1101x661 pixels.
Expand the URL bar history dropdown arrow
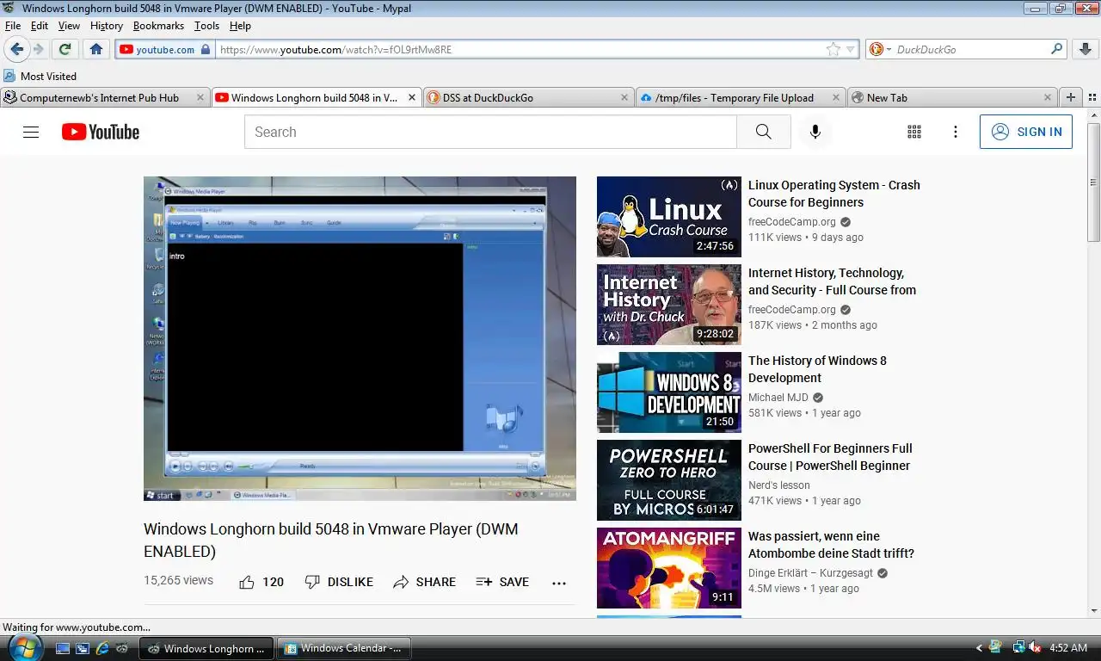pyautogui.click(x=850, y=49)
